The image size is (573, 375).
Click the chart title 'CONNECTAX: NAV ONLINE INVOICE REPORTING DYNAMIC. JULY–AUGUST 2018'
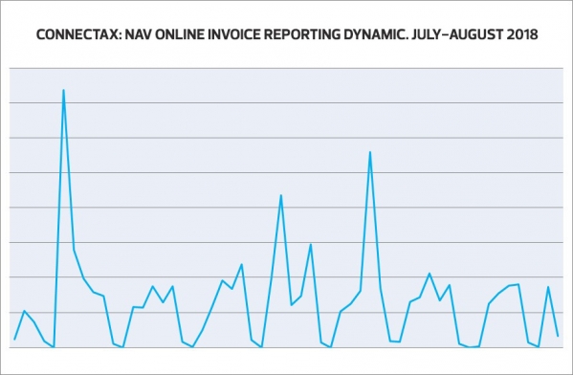click(287, 34)
